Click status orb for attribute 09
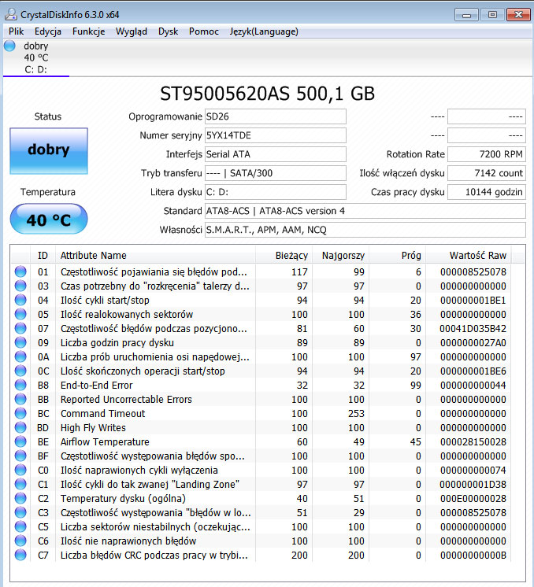 click(20, 342)
